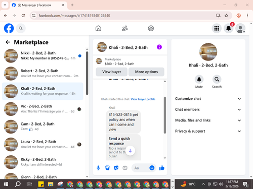
Task: Open the weather 18°C widget
Action: [x=188, y=184]
